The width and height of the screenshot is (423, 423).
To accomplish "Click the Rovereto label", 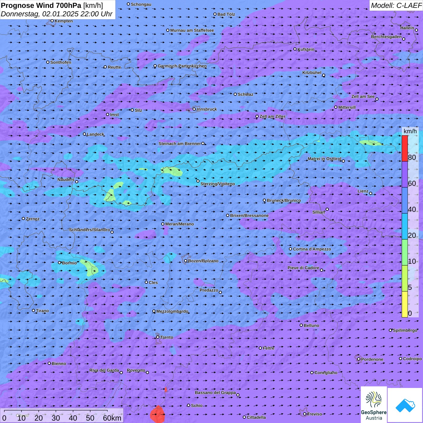I will 136,370.
